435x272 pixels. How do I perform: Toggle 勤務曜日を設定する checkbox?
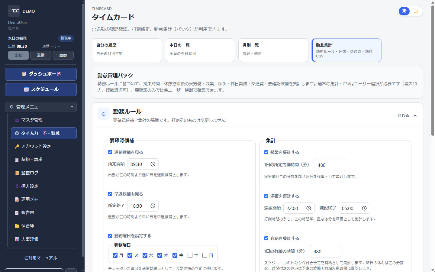click(x=110, y=236)
